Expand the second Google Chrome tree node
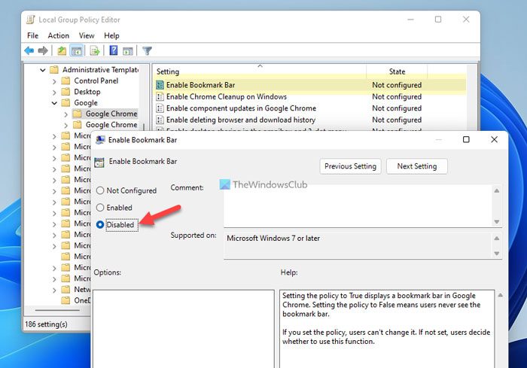The height and width of the screenshot is (368, 527). 66,125
